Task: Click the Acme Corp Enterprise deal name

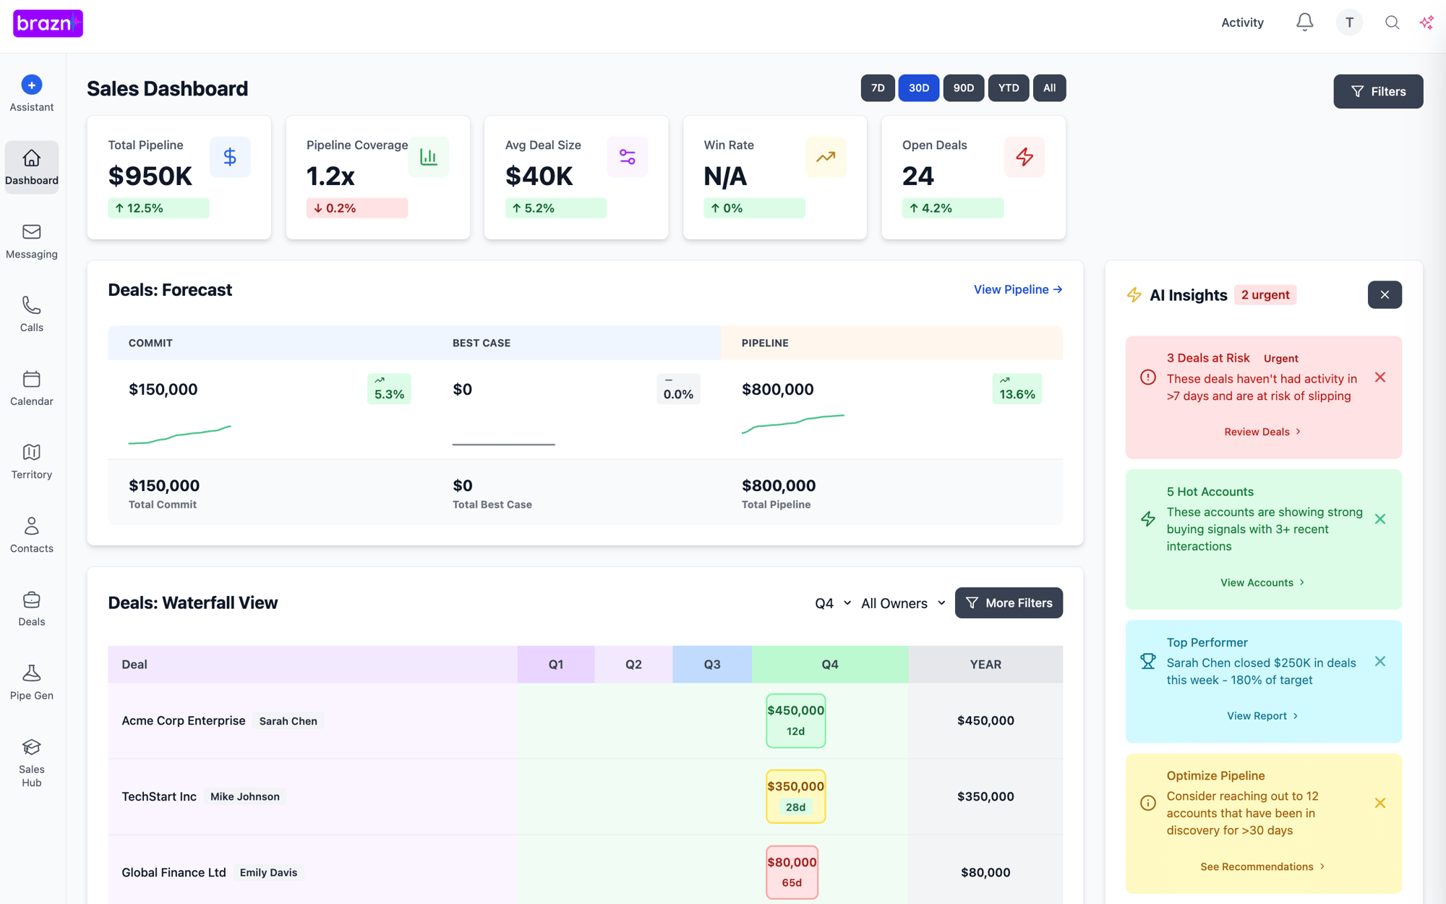Action: pos(184,720)
